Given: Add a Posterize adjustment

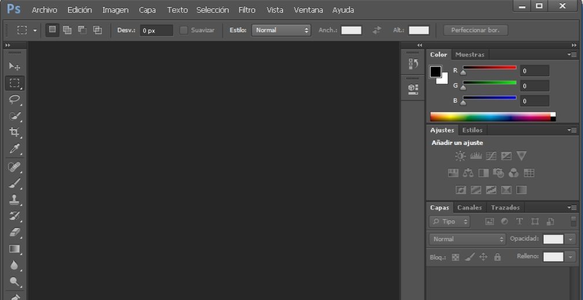Looking at the screenshot, I should (x=476, y=190).
